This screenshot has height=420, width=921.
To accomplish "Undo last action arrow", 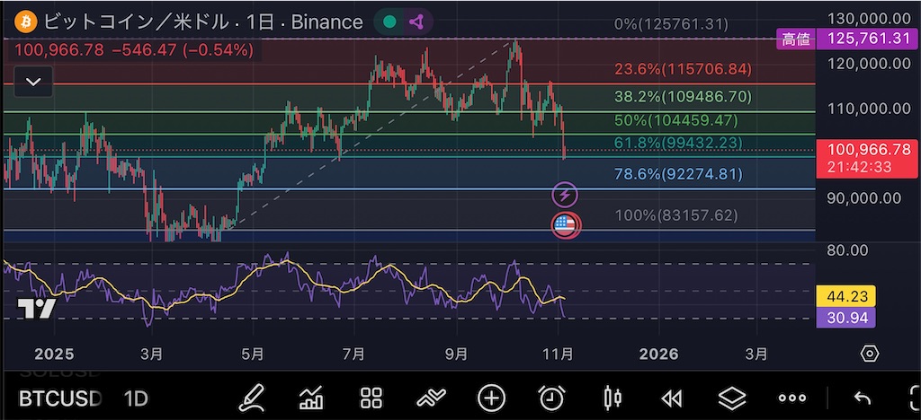I will (x=863, y=399).
